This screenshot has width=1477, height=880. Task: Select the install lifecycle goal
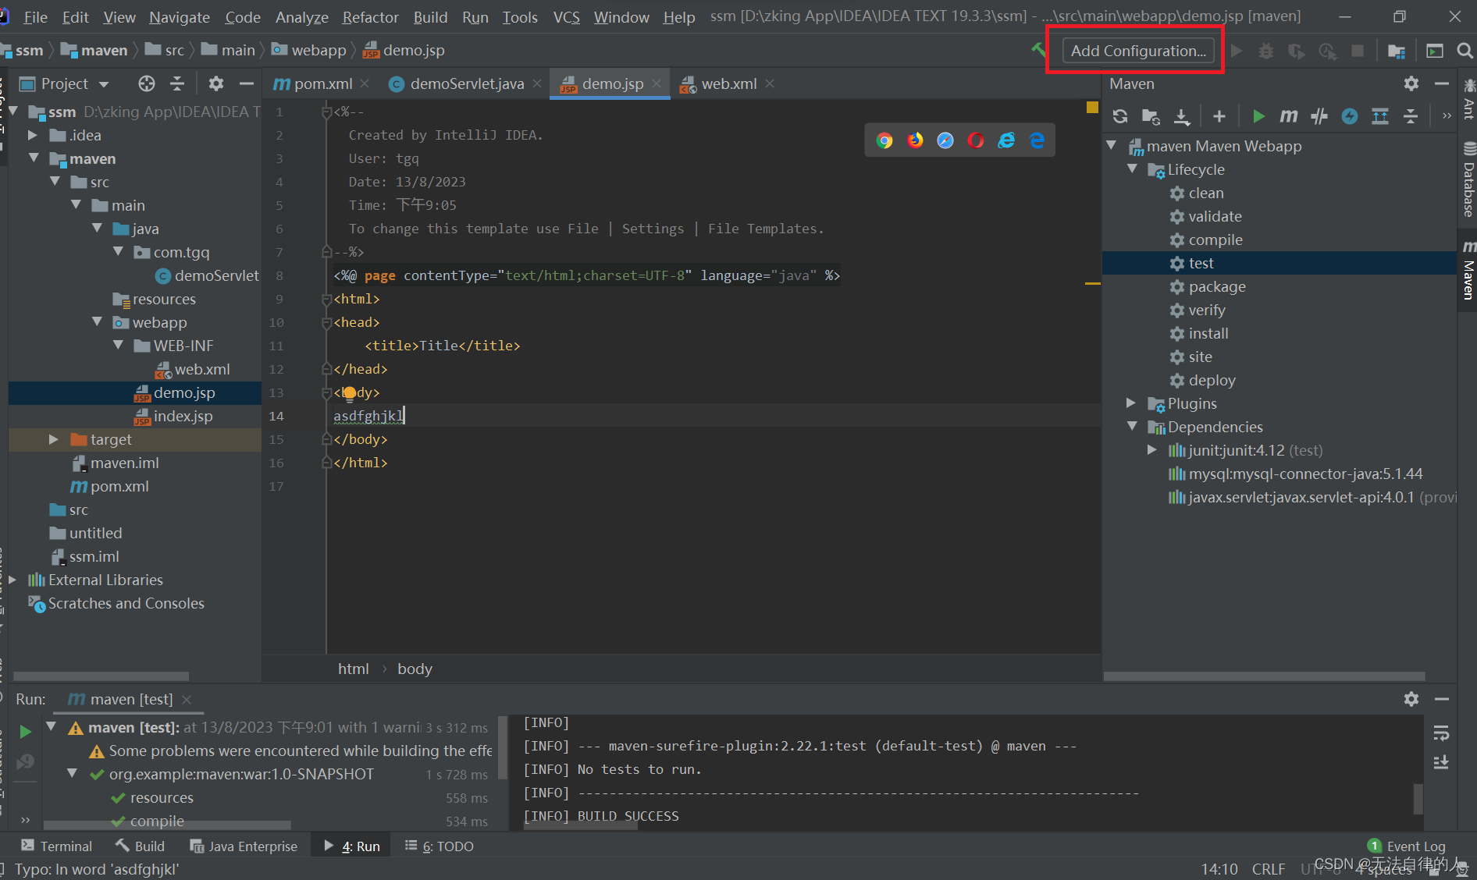(1209, 333)
